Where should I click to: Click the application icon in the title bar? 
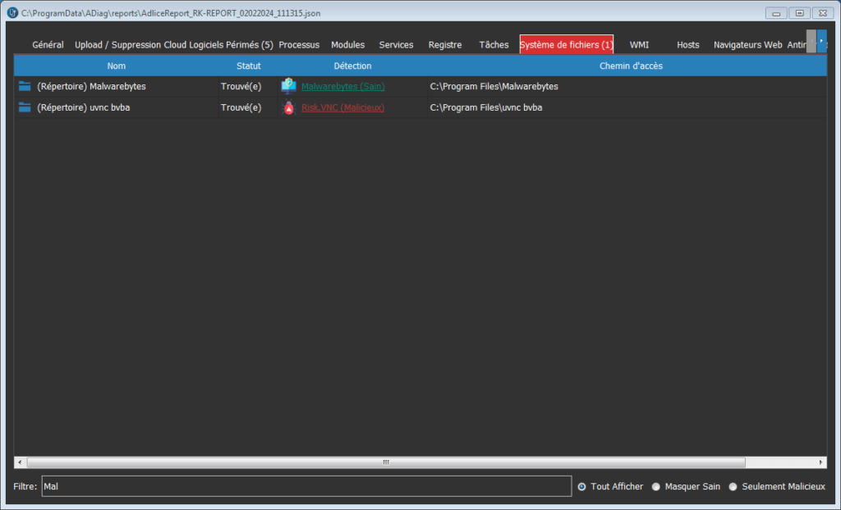pyautogui.click(x=11, y=12)
